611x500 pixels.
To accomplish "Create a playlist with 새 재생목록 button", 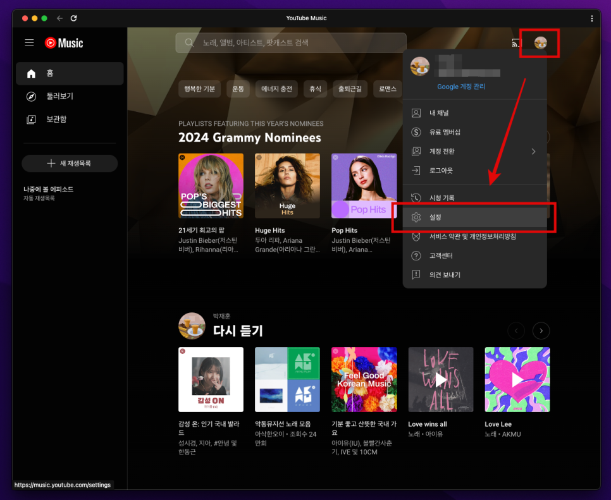I will click(x=70, y=163).
